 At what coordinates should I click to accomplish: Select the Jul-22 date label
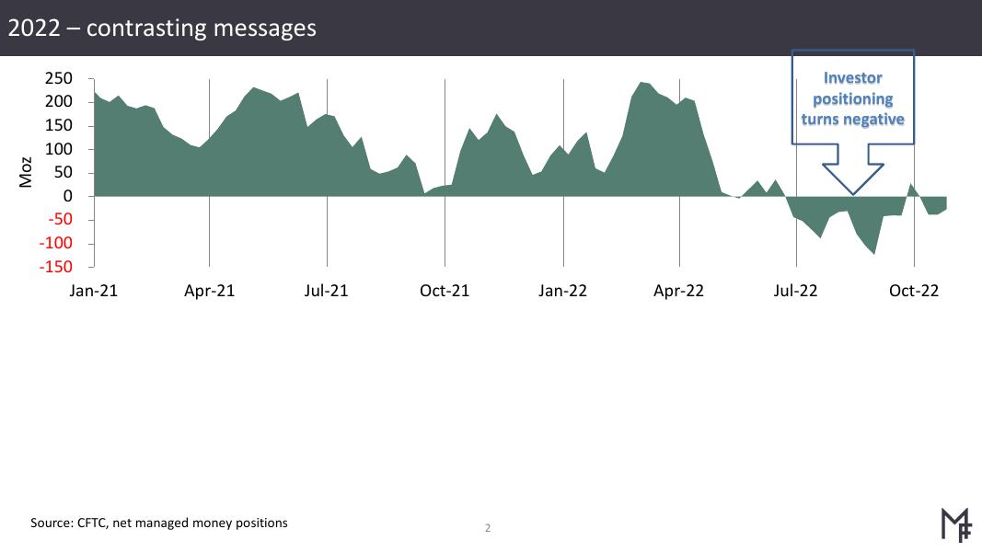(795, 291)
